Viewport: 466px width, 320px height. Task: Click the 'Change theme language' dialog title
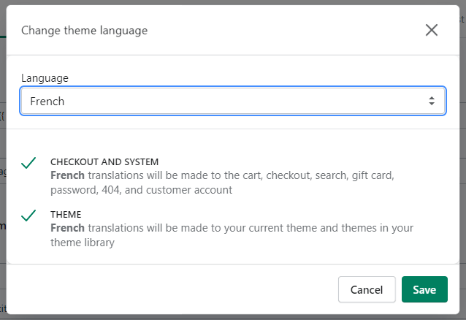pyautogui.click(x=84, y=31)
